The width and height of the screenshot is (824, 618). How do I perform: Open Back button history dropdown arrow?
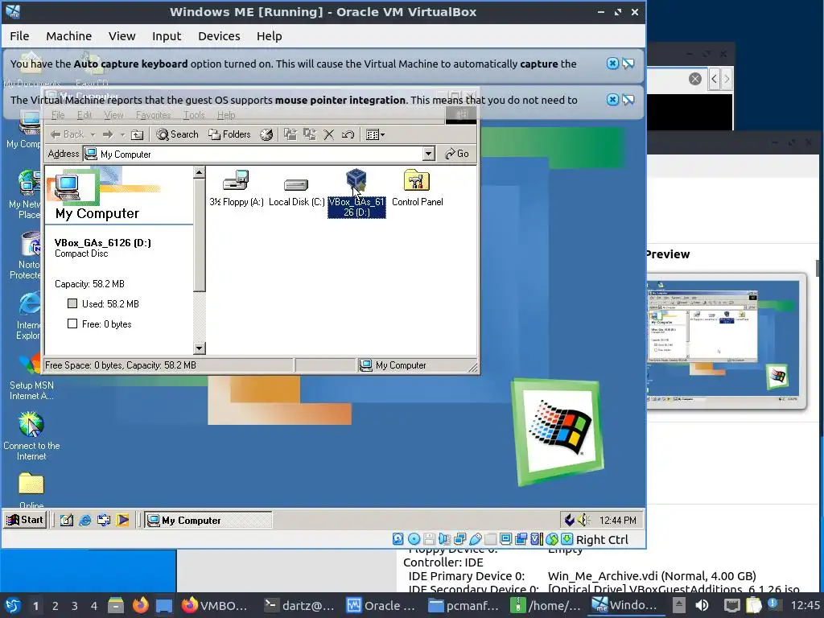point(93,134)
